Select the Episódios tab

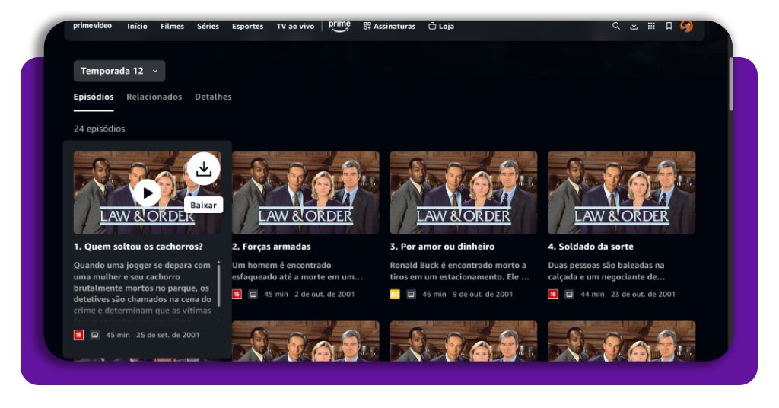[x=94, y=97]
